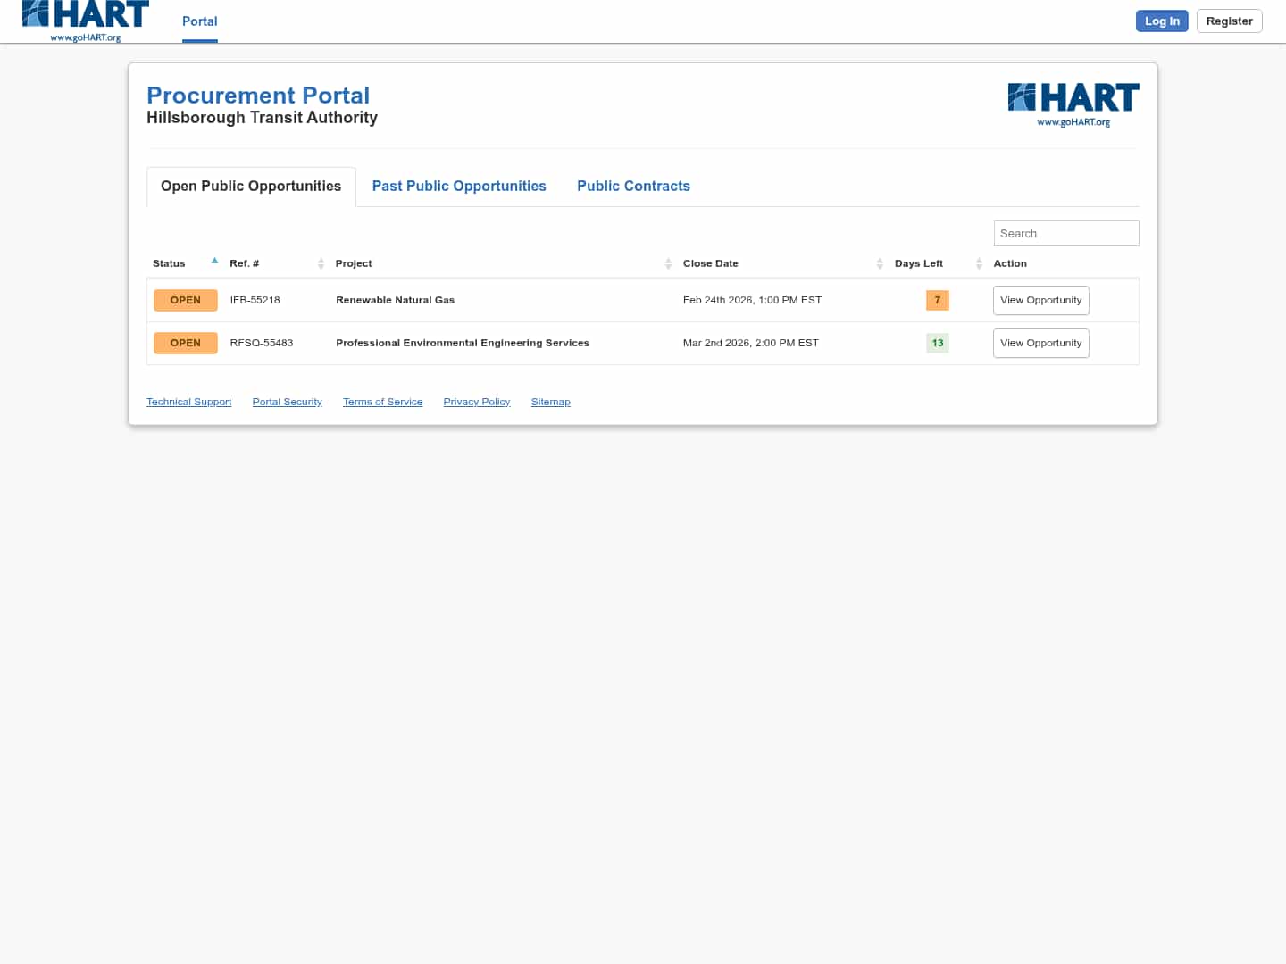
Task: Click the OPEN badge next to IFB-55218
Action: (x=185, y=300)
